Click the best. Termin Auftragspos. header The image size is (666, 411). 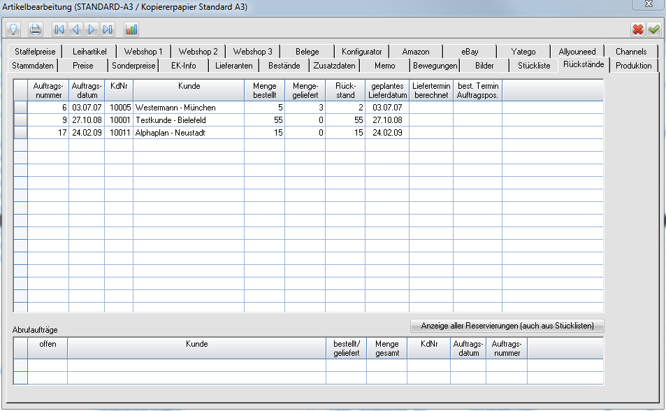tap(478, 90)
